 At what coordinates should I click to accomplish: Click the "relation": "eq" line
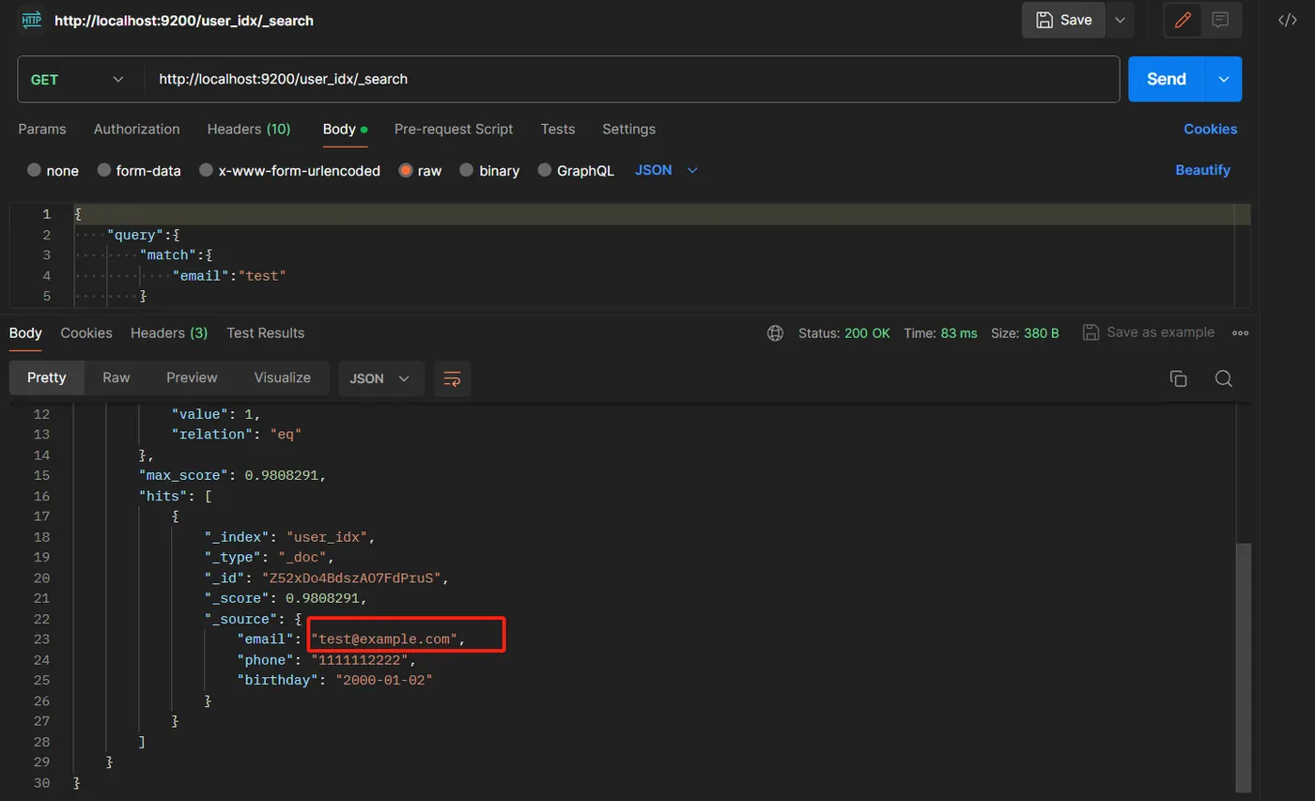[x=236, y=435]
